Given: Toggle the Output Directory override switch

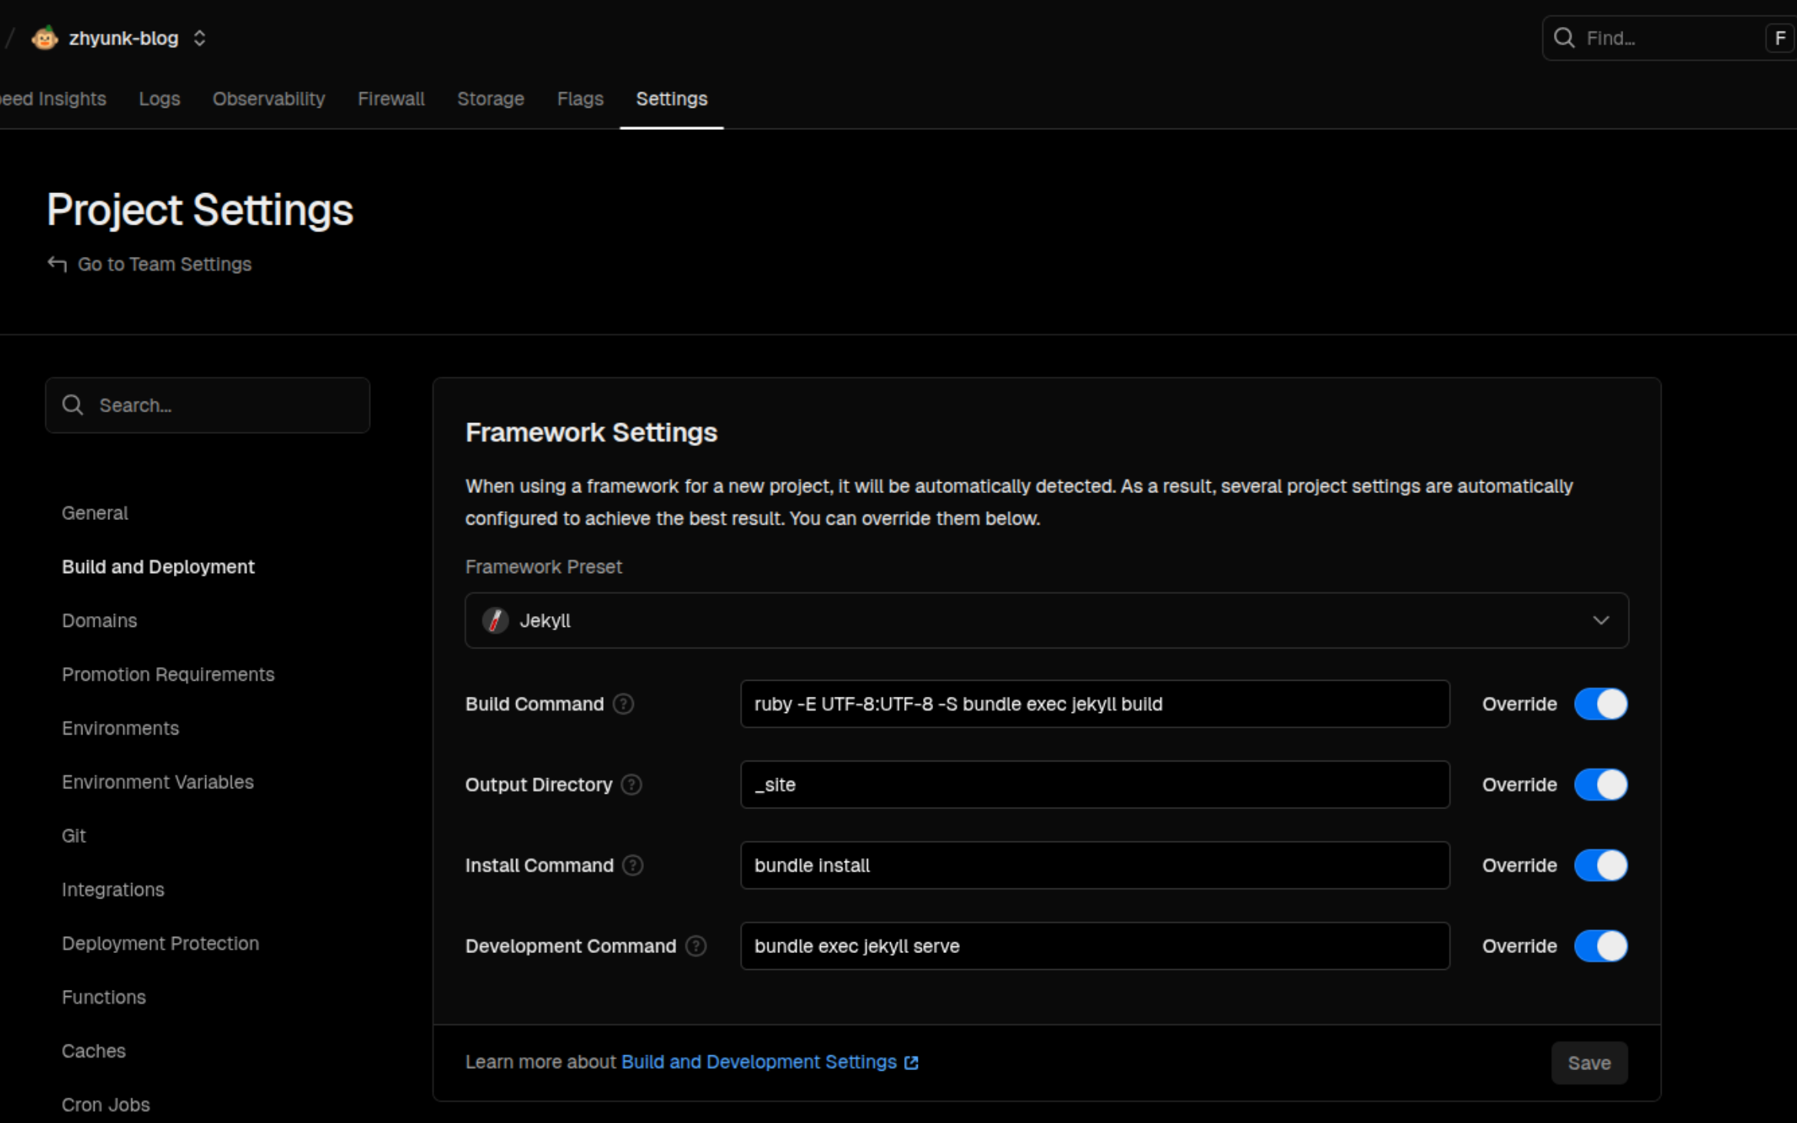Looking at the screenshot, I should pos(1601,785).
